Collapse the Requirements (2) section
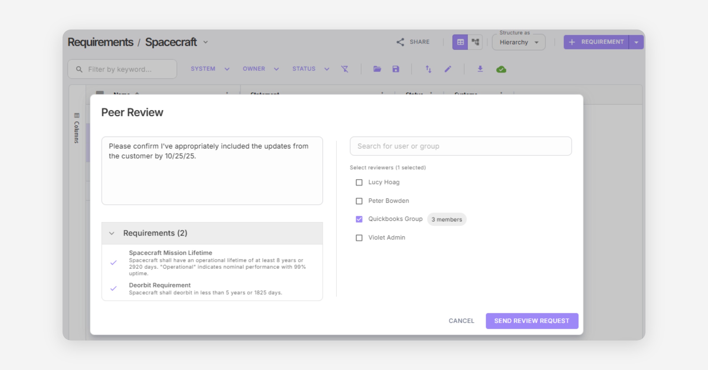The image size is (708, 370). (x=112, y=233)
